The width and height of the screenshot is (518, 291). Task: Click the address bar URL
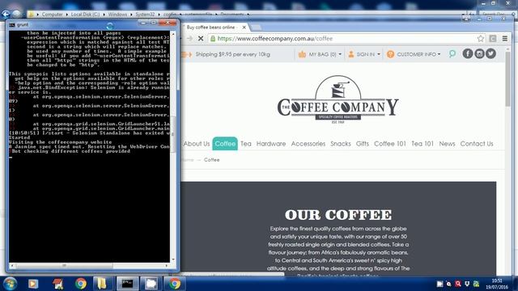coord(275,39)
